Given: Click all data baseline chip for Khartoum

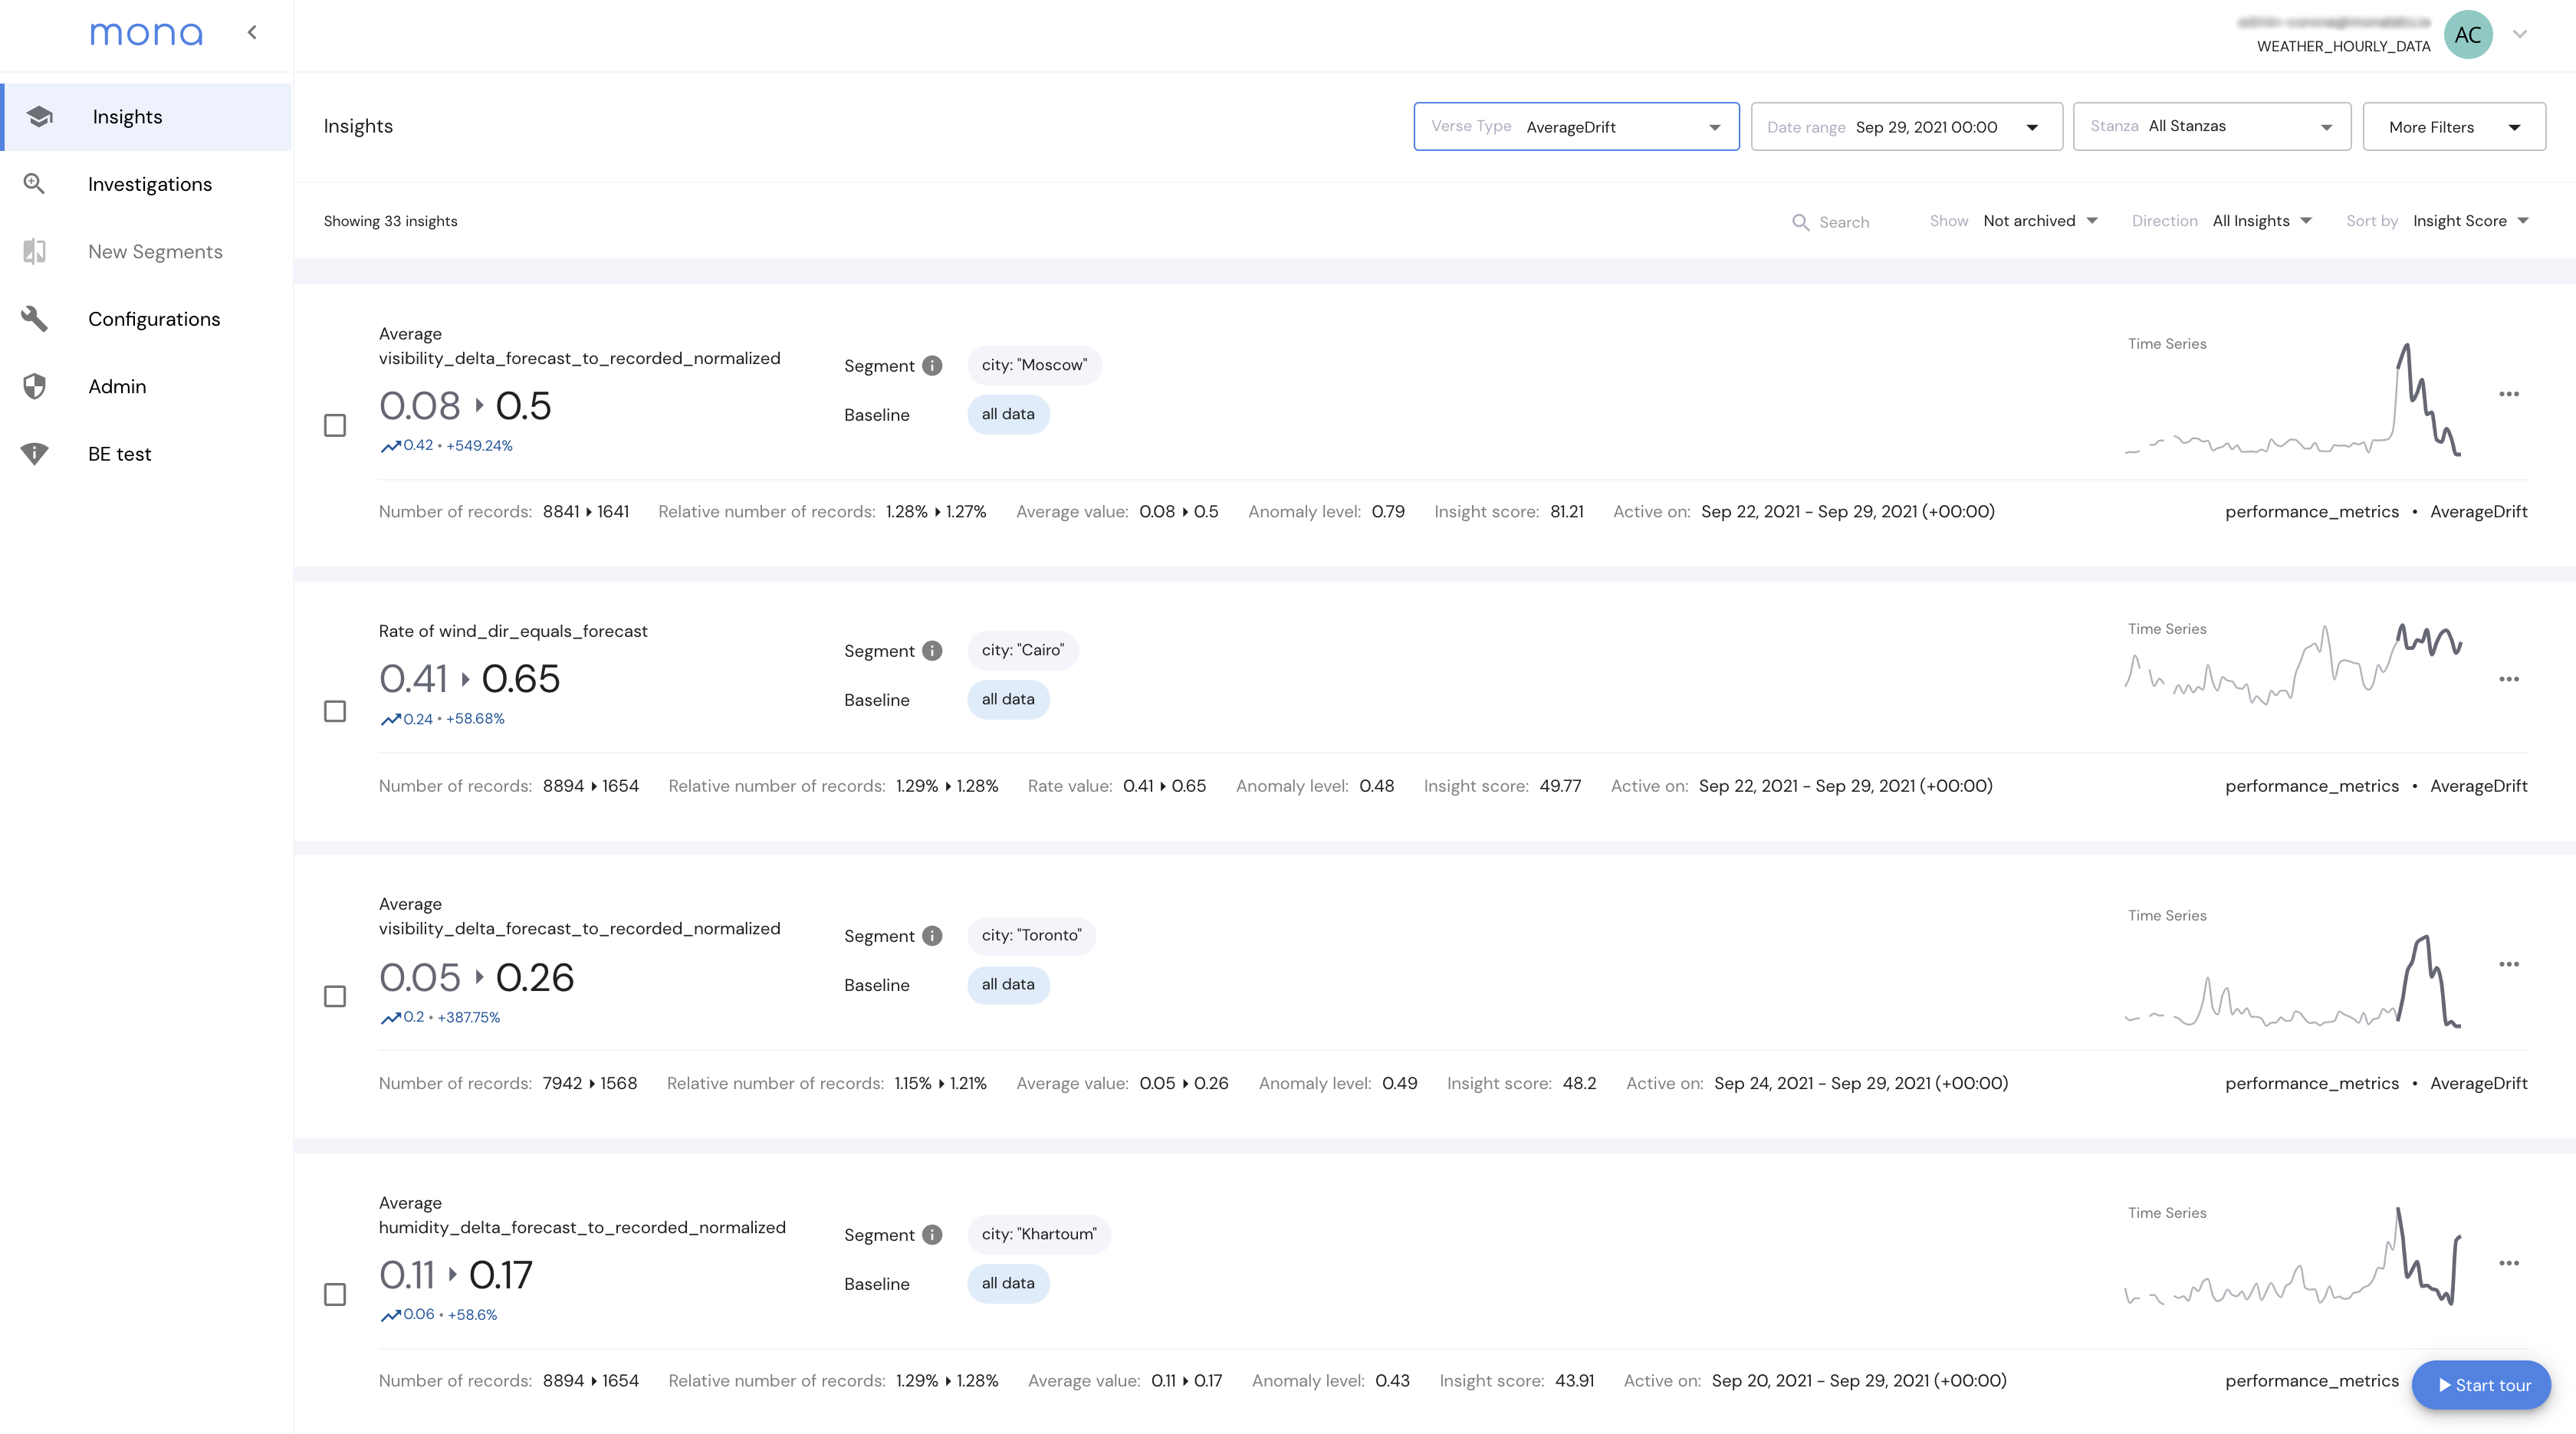Looking at the screenshot, I should click(x=1008, y=1283).
